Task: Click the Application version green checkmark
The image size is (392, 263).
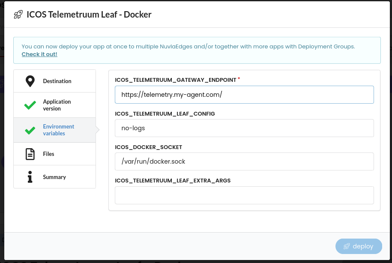Action: (x=30, y=105)
